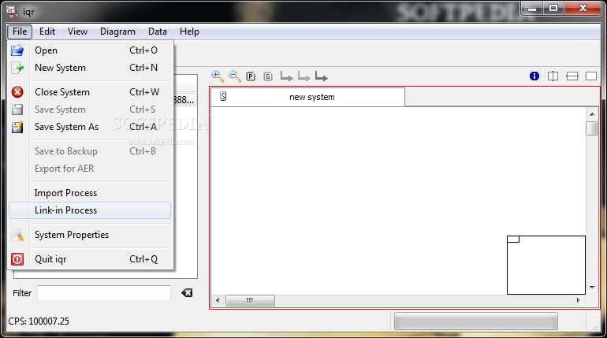Open System Properties from the menu
This screenshot has height=338, width=607.
point(90,235)
